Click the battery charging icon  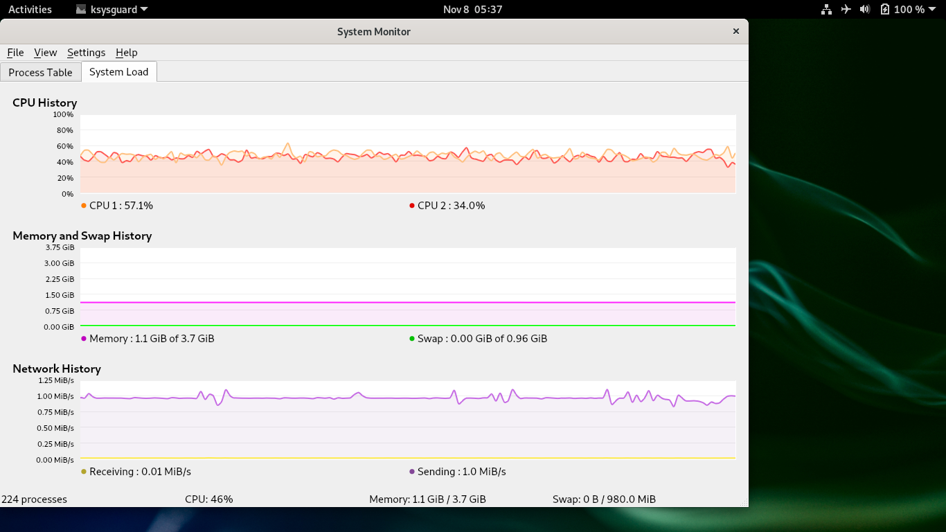884,9
